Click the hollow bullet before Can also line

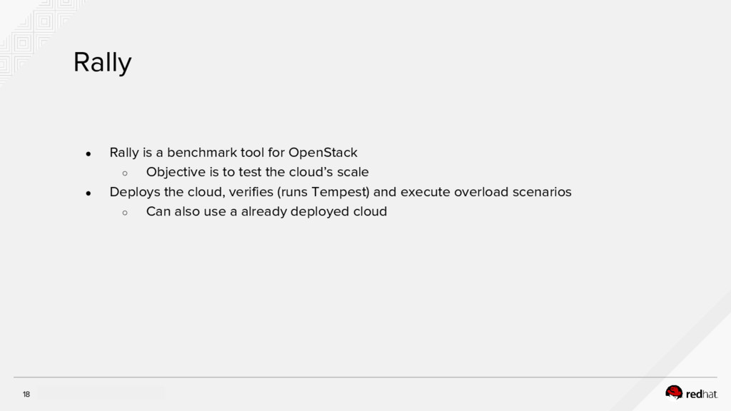tap(124, 212)
